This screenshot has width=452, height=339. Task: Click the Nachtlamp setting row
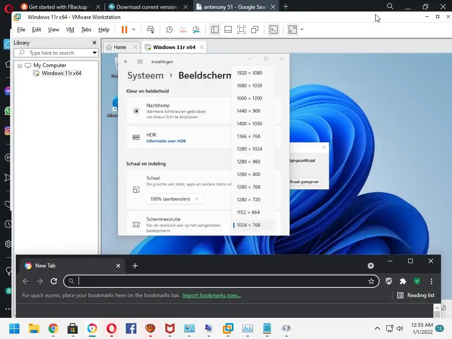pos(179,111)
